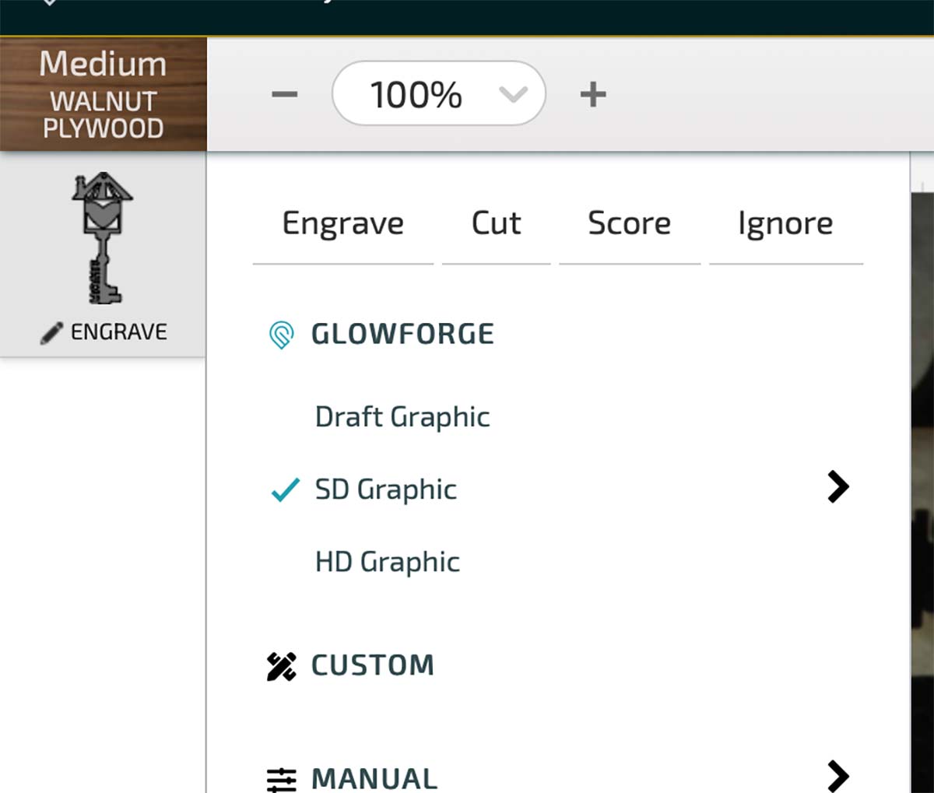Zoom out with the minus button
The height and width of the screenshot is (793, 934).
point(284,95)
